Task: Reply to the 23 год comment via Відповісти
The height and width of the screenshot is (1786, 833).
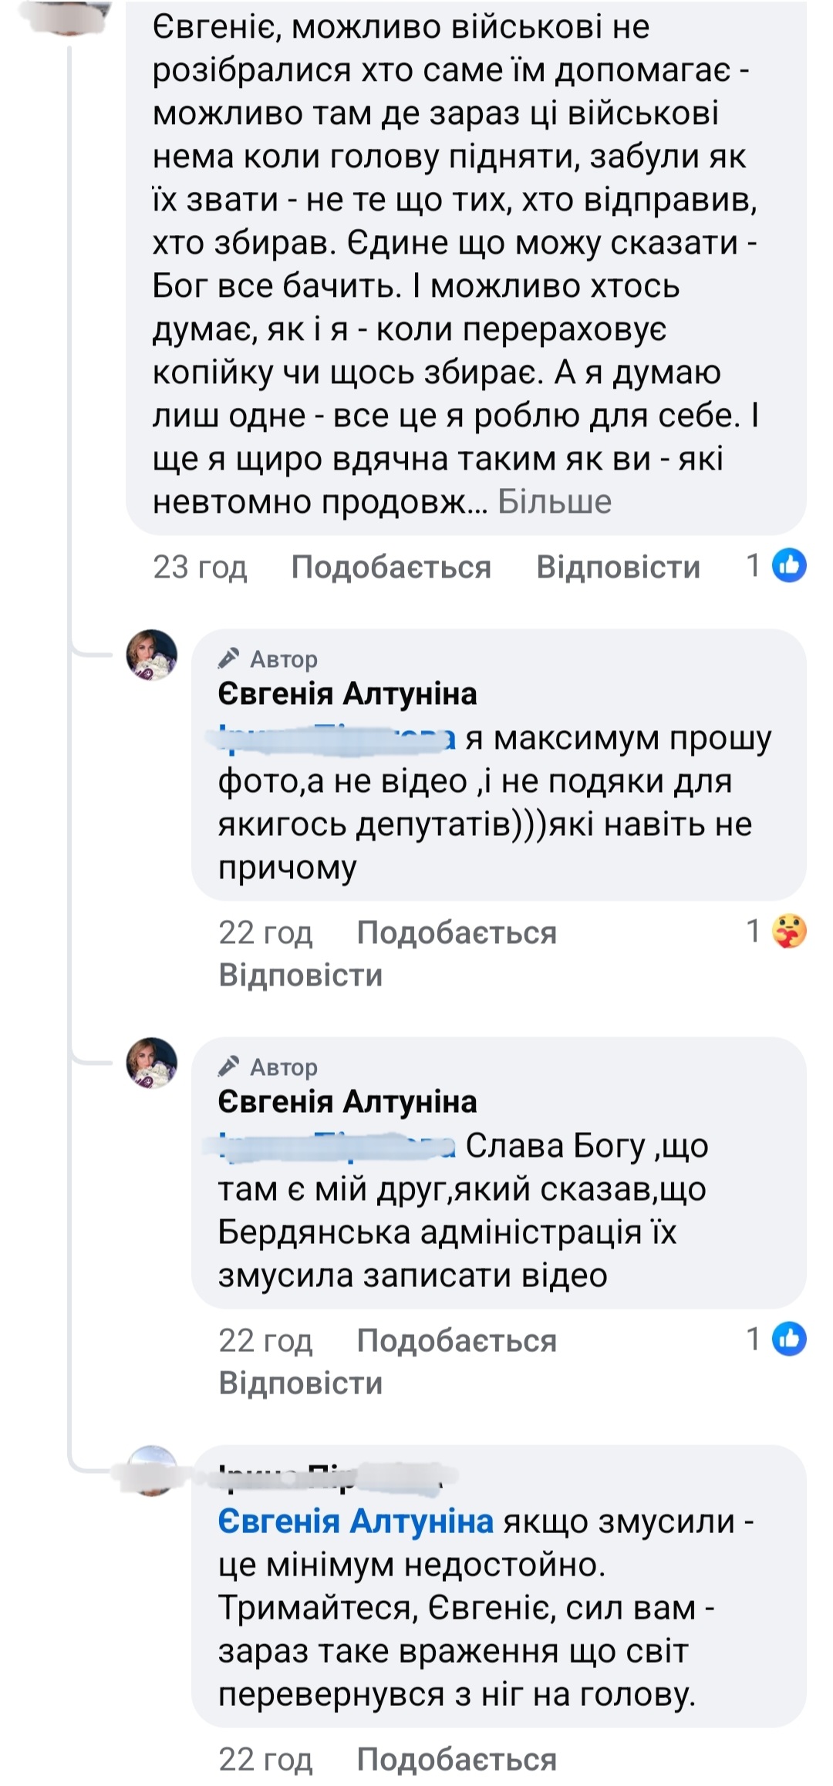Action: tap(618, 568)
